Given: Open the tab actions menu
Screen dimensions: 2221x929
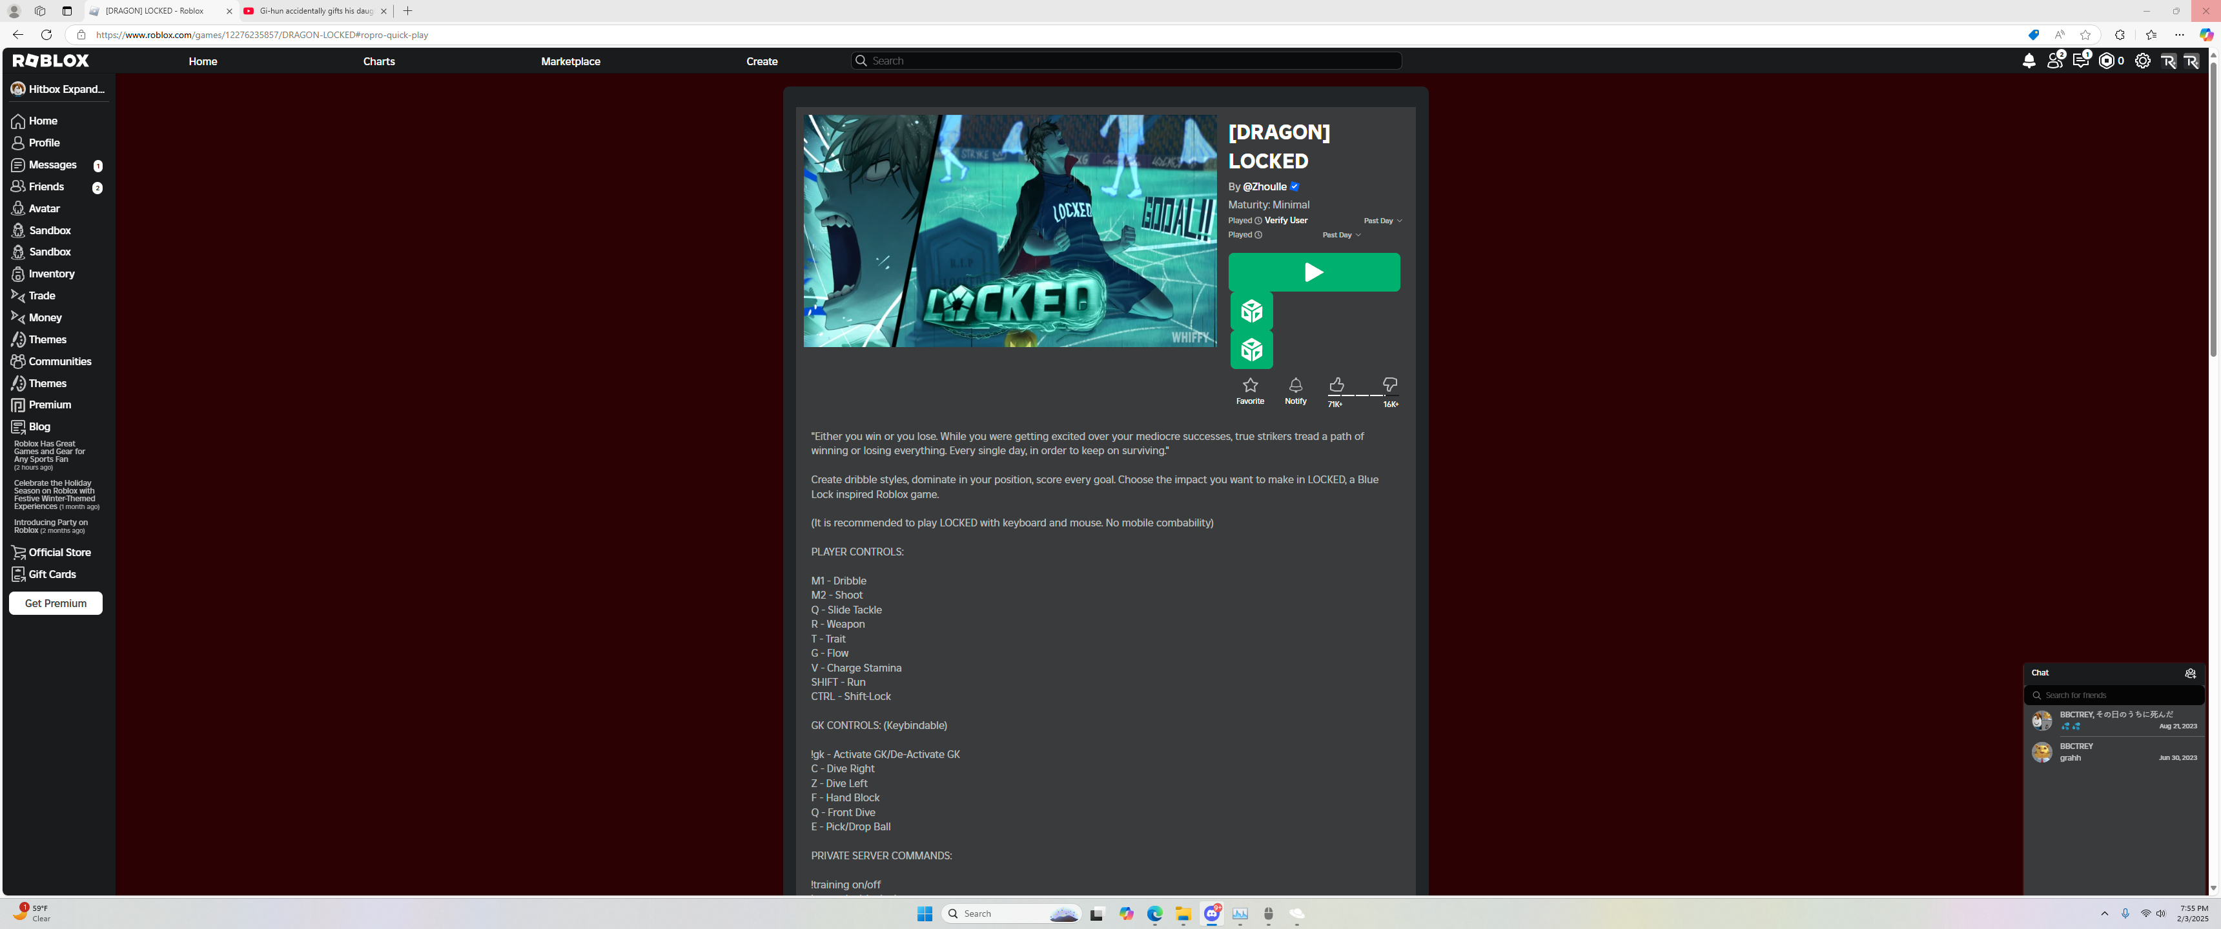Looking at the screenshot, I should point(67,11).
